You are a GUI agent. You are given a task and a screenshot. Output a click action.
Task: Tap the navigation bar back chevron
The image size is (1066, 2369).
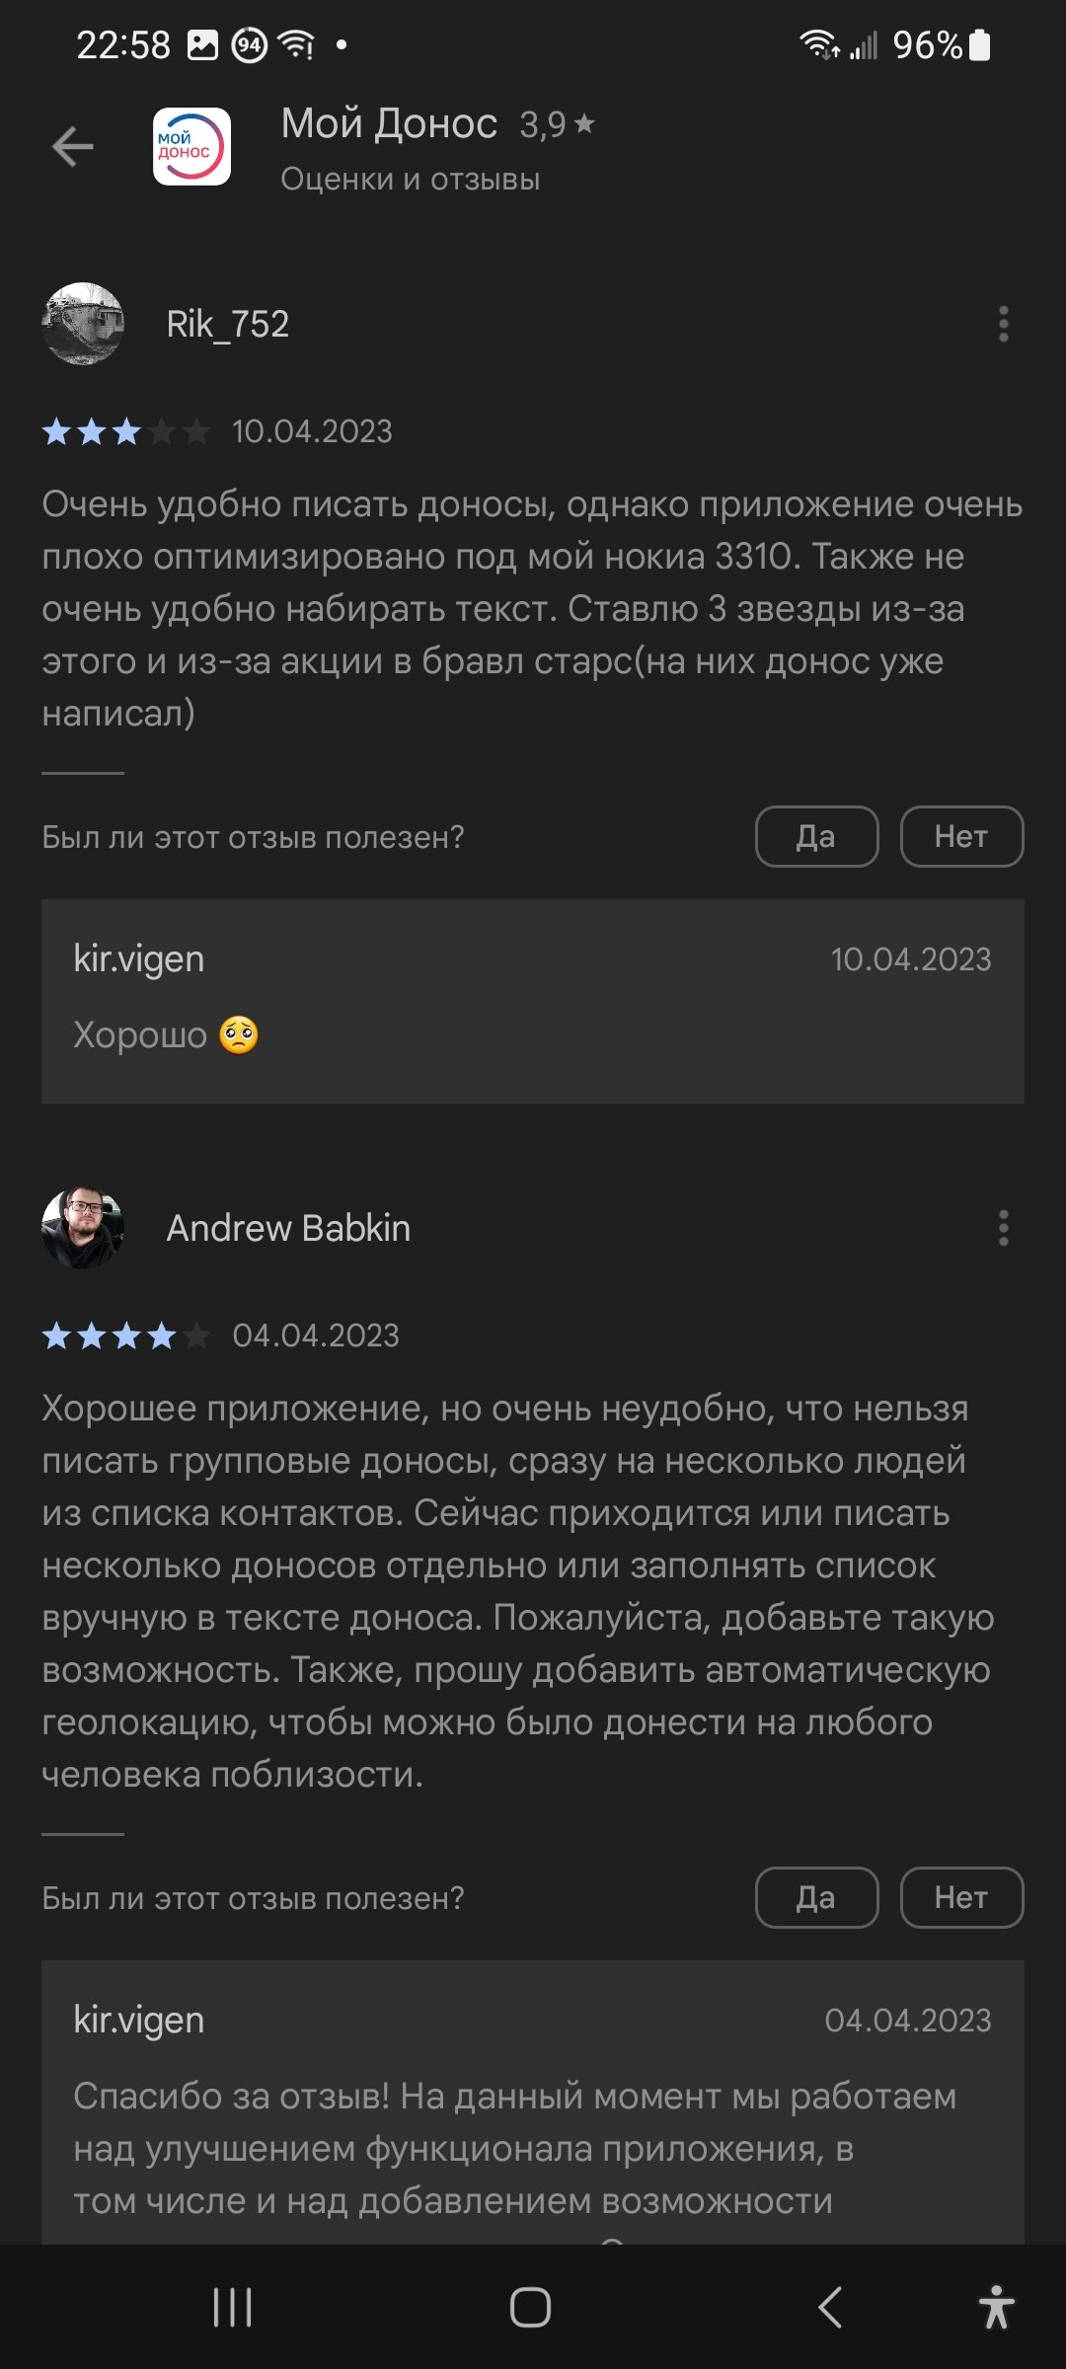(830, 2308)
